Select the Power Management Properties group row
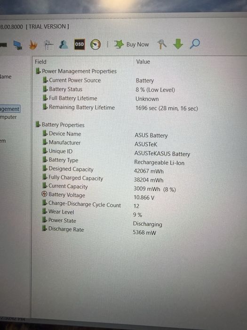247x330 pixels. (x=76, y=71)
